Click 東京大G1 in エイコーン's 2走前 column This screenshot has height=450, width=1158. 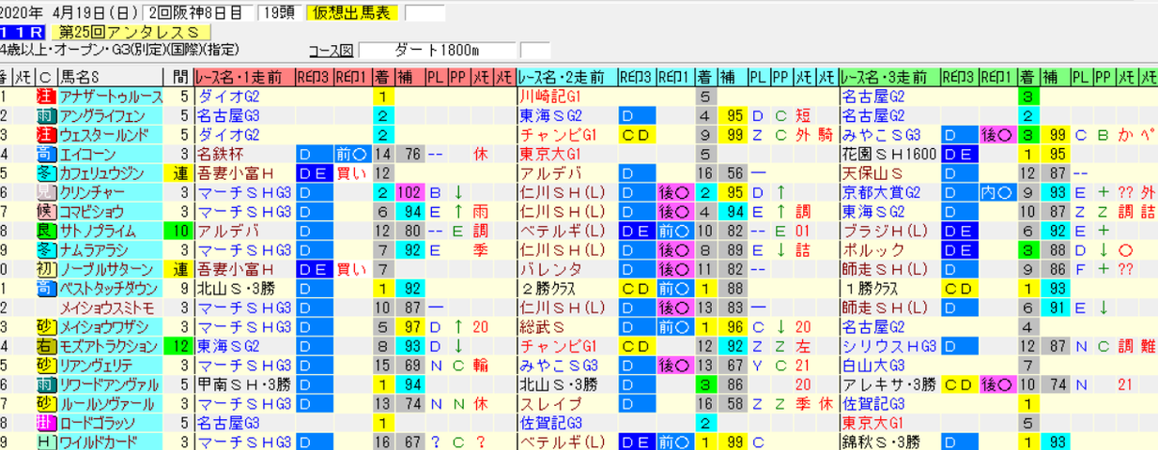549,154
